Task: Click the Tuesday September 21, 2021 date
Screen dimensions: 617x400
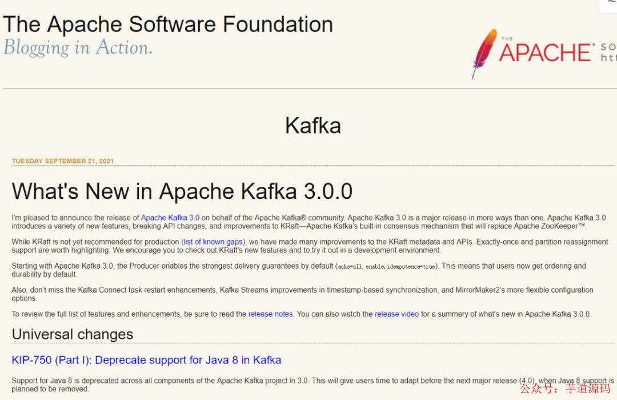Action: [63, 161]
